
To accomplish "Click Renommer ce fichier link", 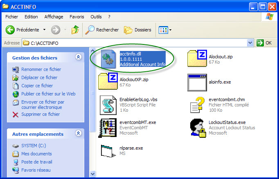I will (x=41, y=69).
